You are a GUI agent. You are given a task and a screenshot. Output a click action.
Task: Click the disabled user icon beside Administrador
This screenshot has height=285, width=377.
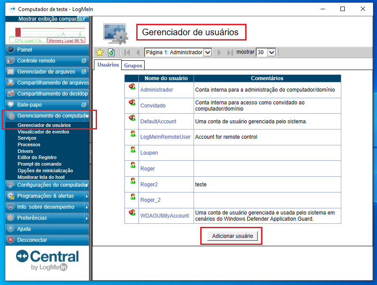132,87
